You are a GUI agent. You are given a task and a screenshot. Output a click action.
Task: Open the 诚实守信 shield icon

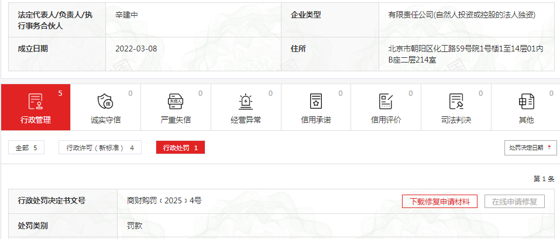point(105,101)
